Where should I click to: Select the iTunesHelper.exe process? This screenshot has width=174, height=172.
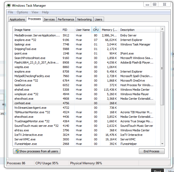84,144
